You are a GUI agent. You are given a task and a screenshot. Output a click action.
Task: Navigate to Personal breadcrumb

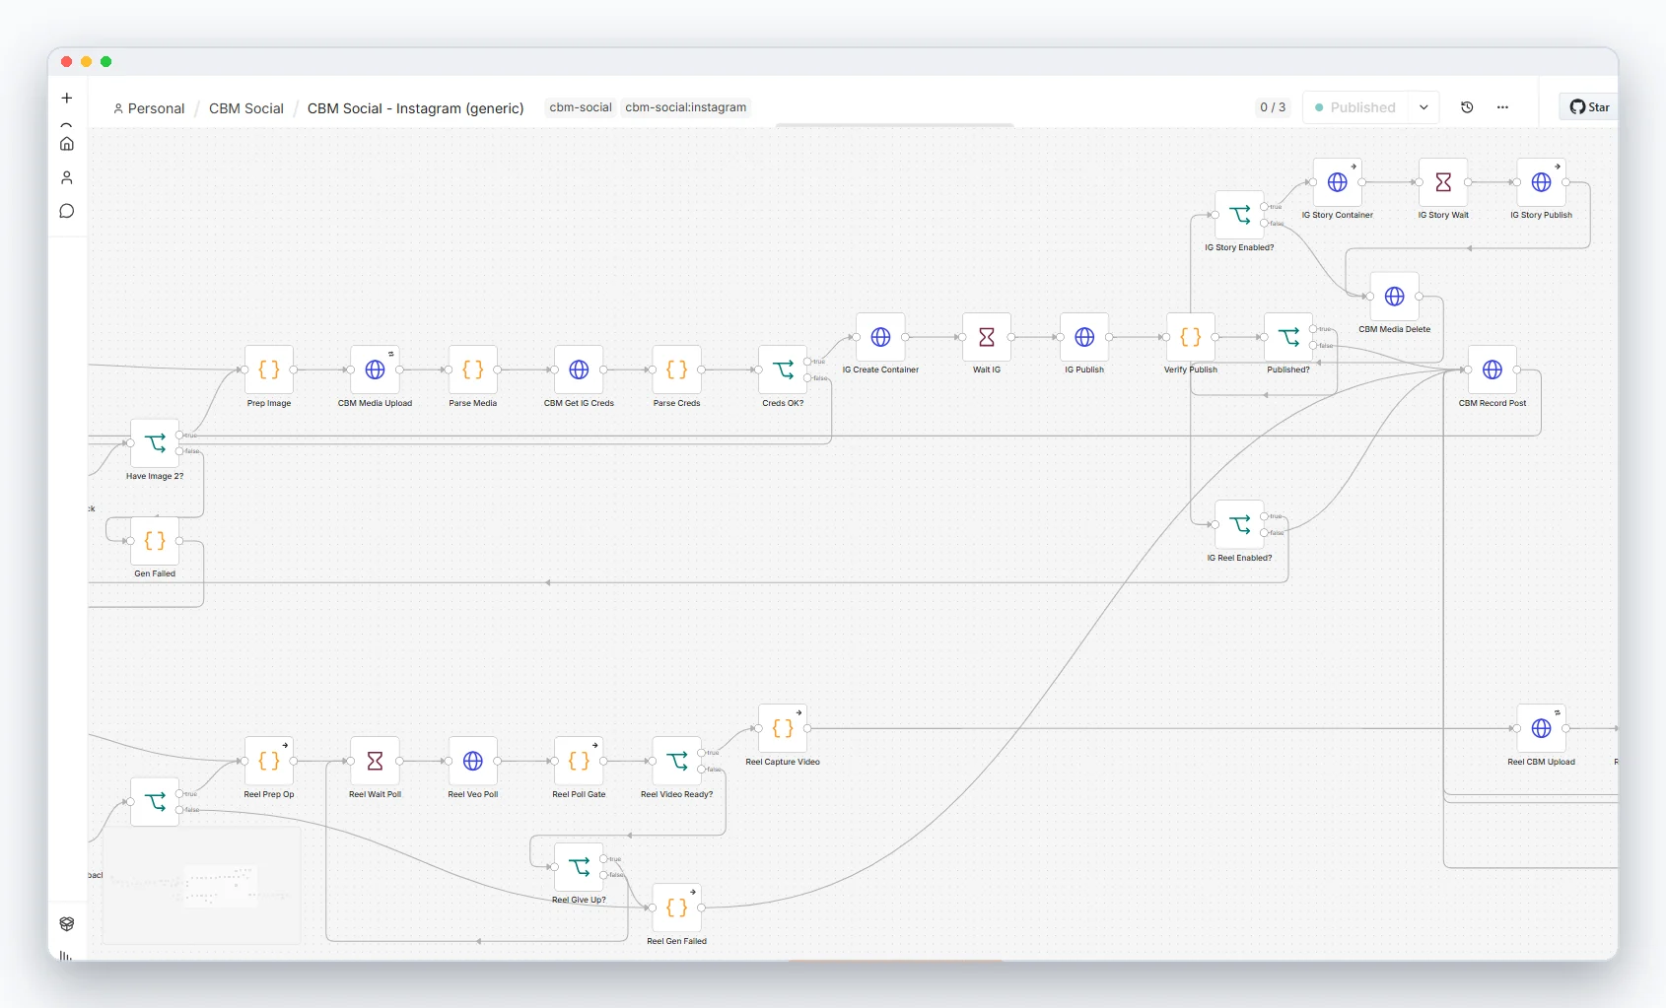click(x=149, y=108)
